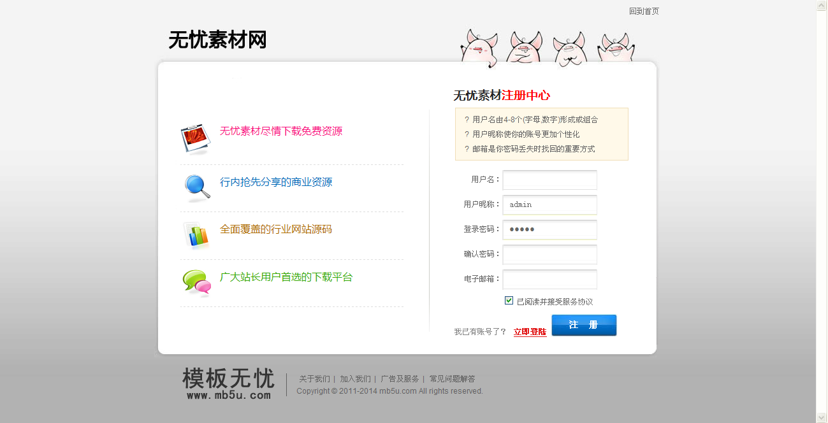The image size is (828, 423).
Task: Focus the 用户昵称 field containing admin
Action: (x=549, y=204)
